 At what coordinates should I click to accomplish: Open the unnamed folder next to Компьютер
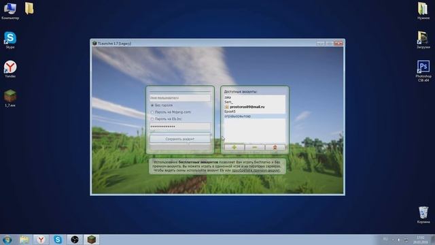pyautogui.click(x=29, y=9)
